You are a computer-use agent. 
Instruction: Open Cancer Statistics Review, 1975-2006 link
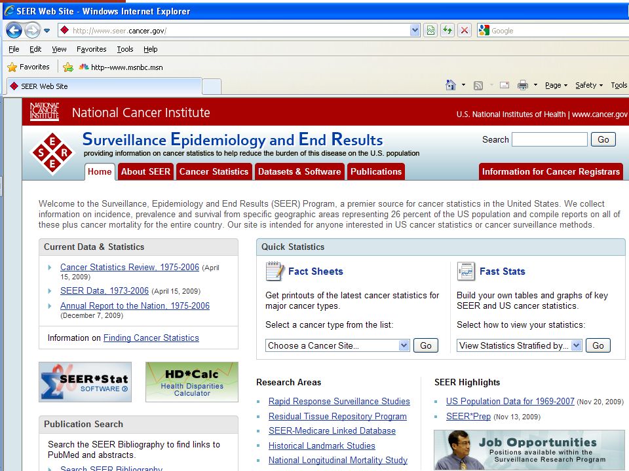(x=130, y=267)
